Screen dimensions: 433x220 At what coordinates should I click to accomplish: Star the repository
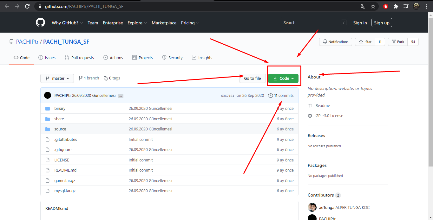point(365,42)
